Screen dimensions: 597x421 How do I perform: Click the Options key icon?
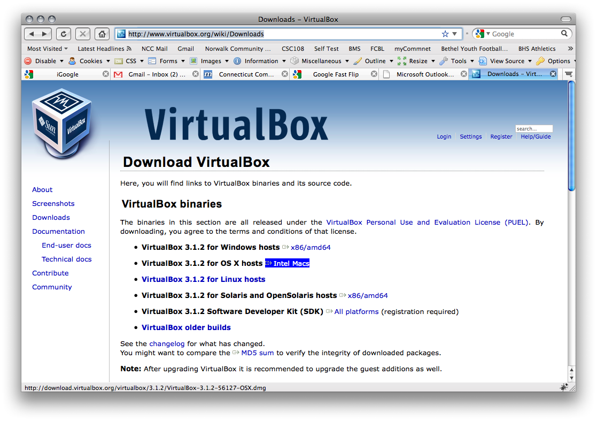click(540, 61)
